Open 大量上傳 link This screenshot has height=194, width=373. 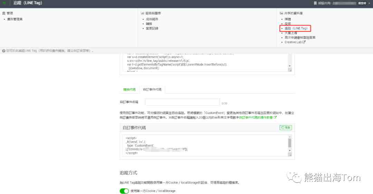click(291, 33)
